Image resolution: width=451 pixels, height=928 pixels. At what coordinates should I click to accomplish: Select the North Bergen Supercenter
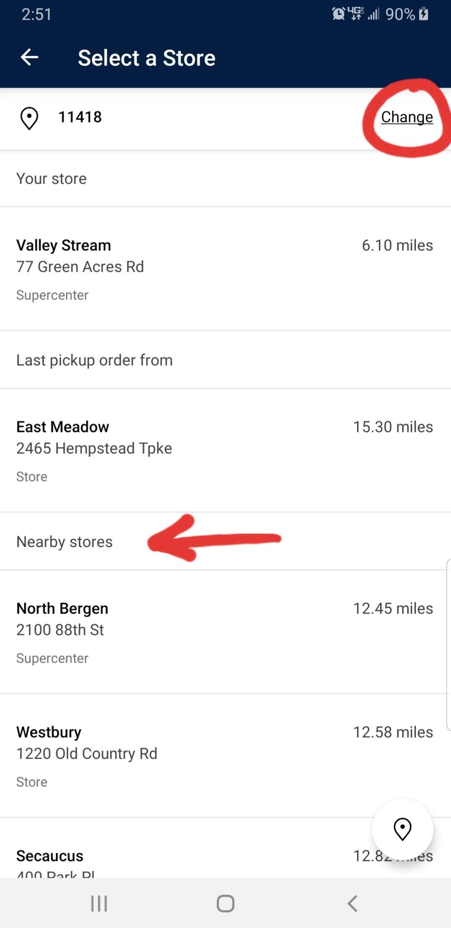[x=62, y=608]
